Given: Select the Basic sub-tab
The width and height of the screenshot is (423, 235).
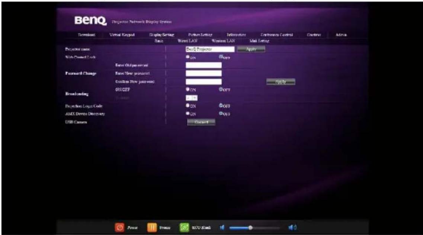Looking at the screenshot, I should pyautogui.click(x=158, y=41).
